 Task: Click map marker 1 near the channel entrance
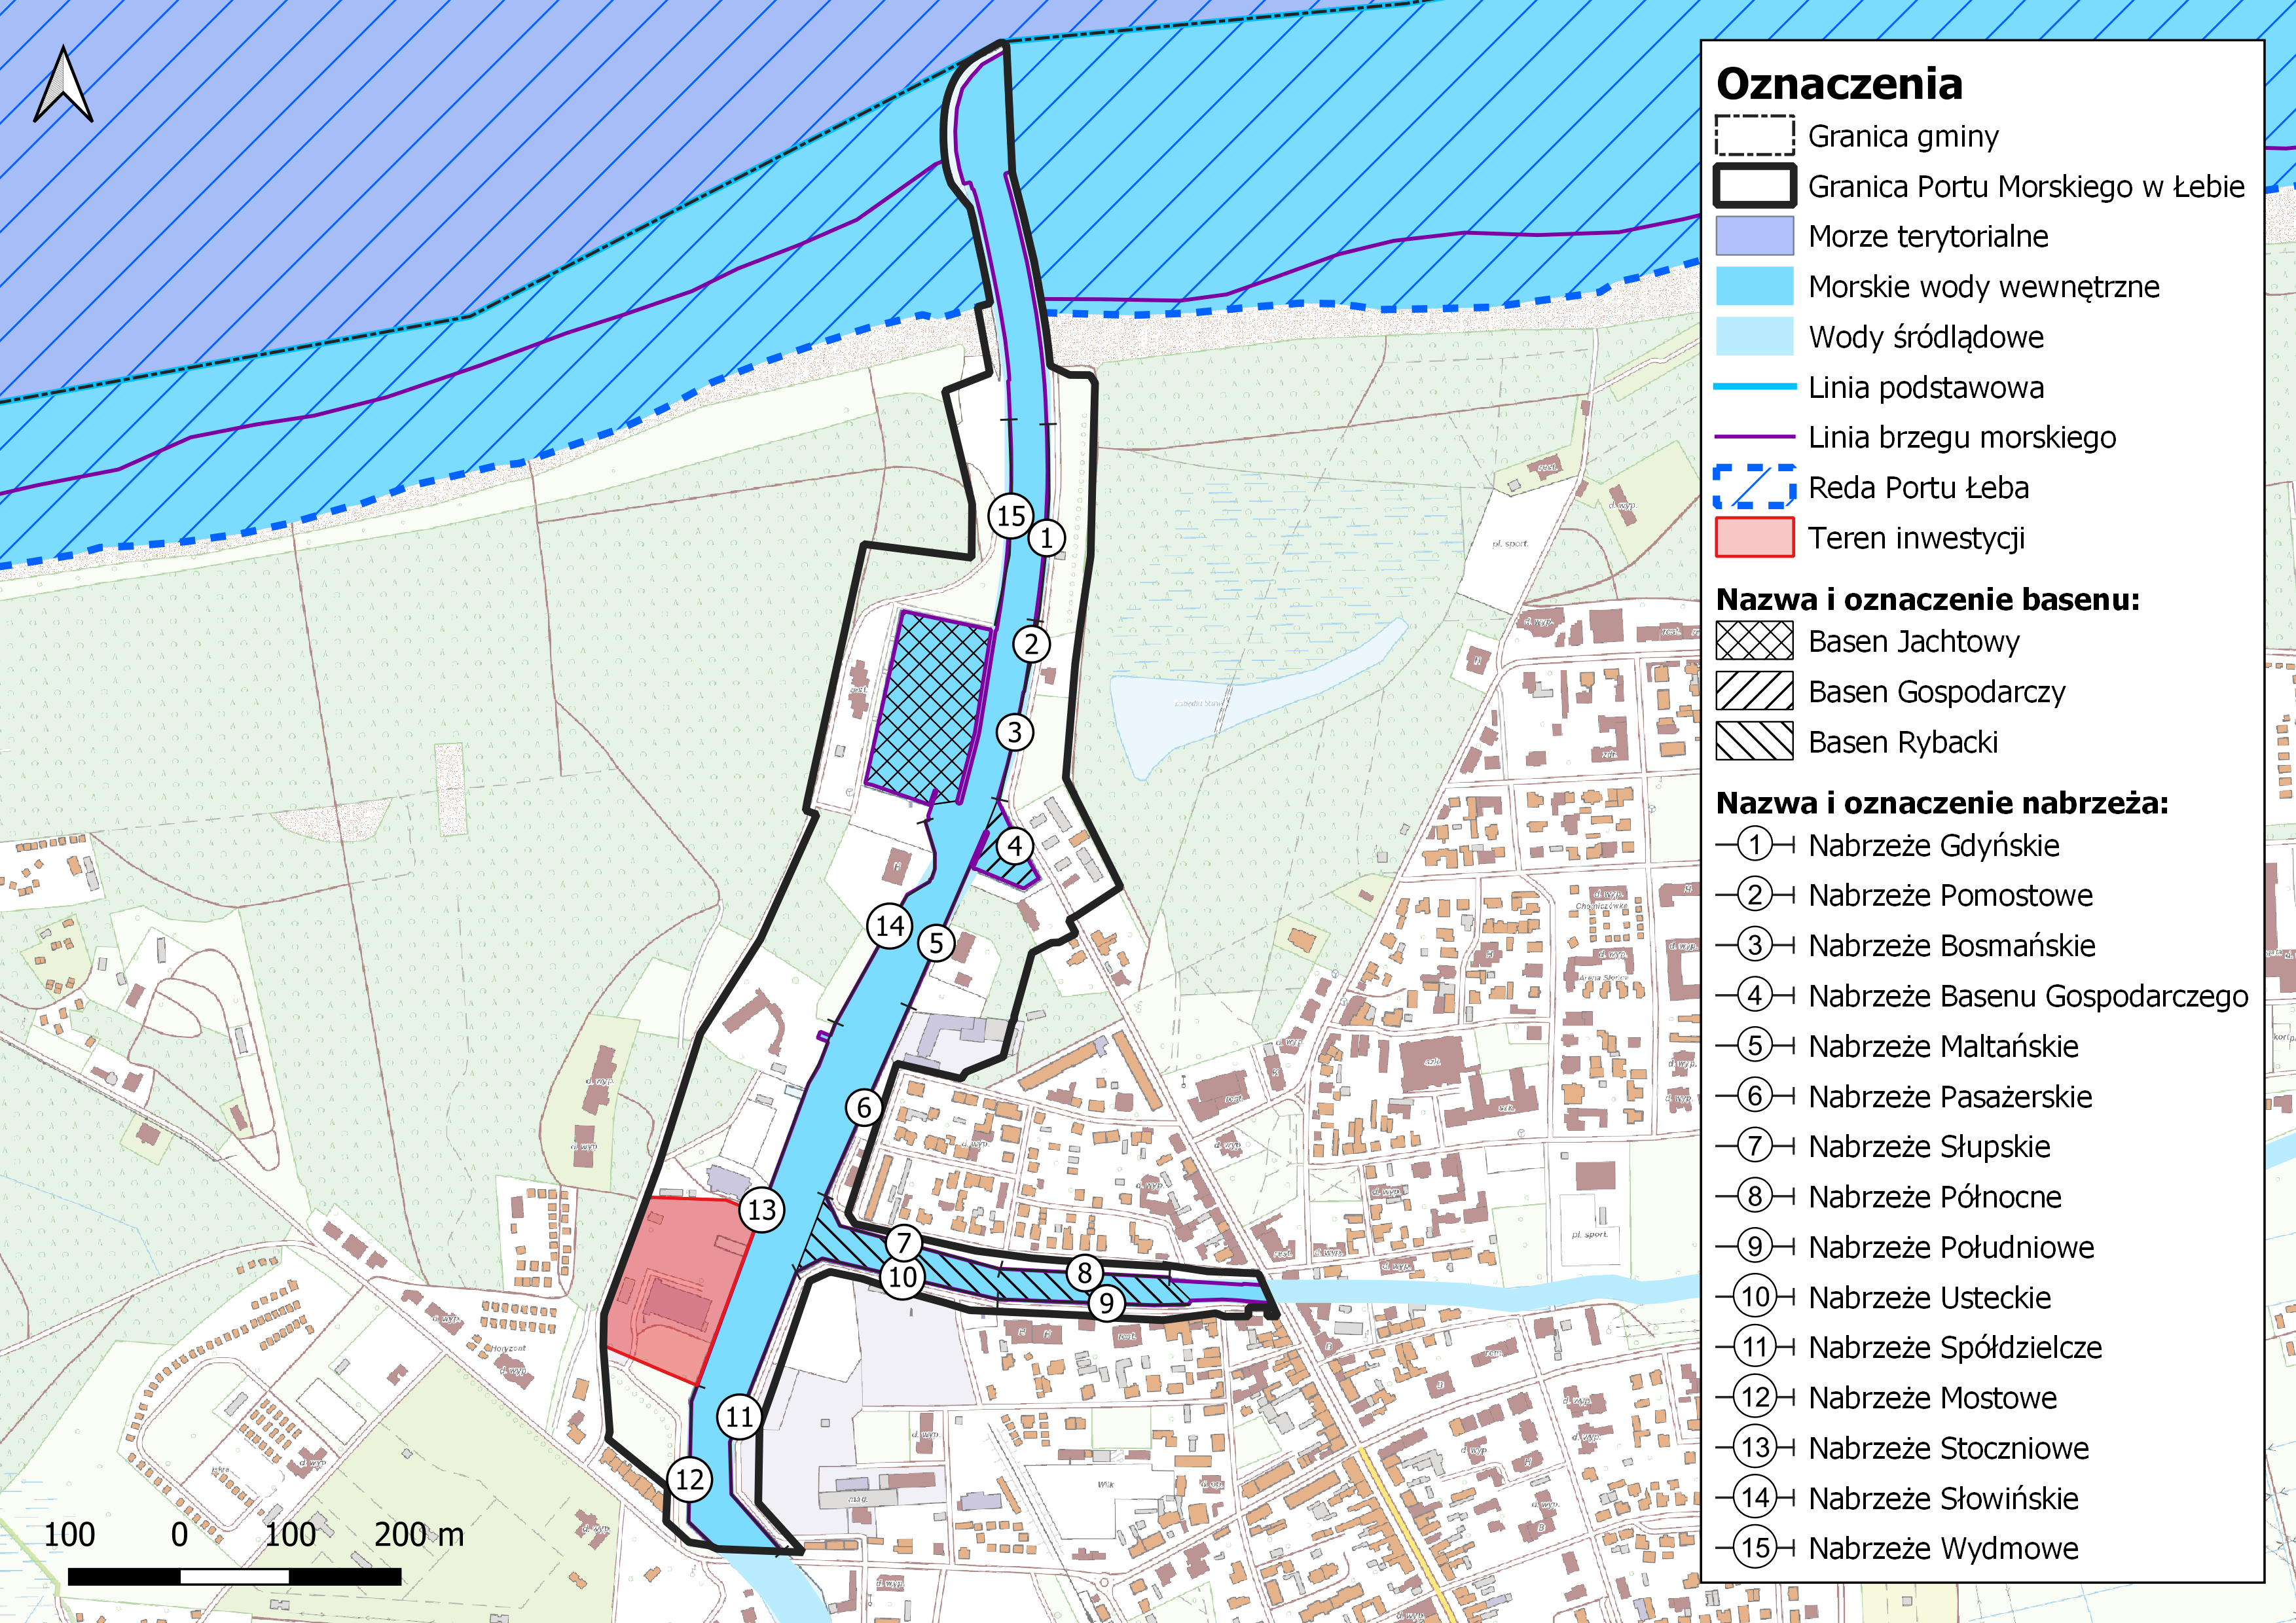click(x=1046, y=538)
